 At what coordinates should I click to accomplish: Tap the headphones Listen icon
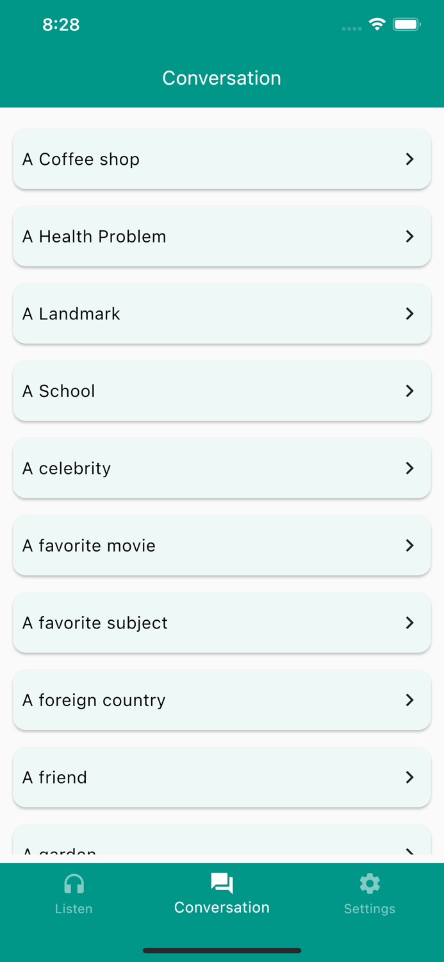pos(74,884)
